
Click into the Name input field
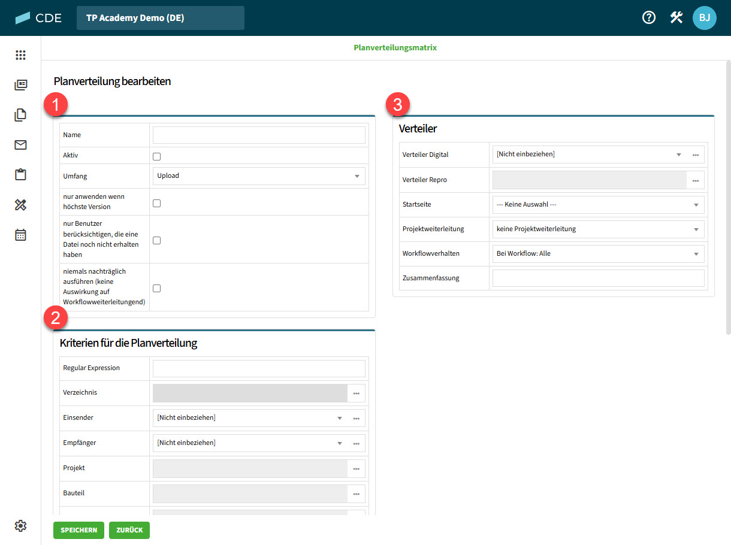pos(259,135)
